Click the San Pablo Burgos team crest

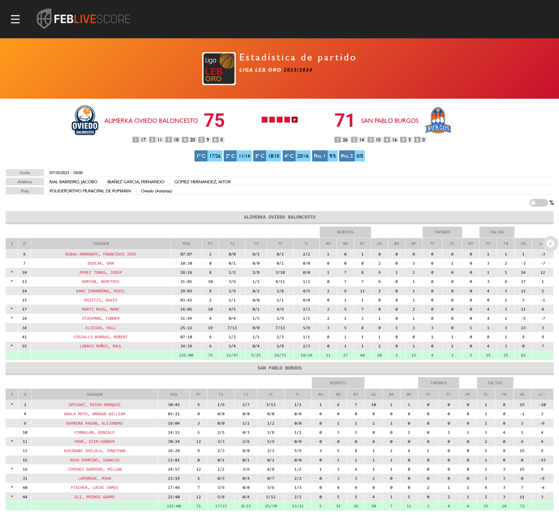(438, 121)
